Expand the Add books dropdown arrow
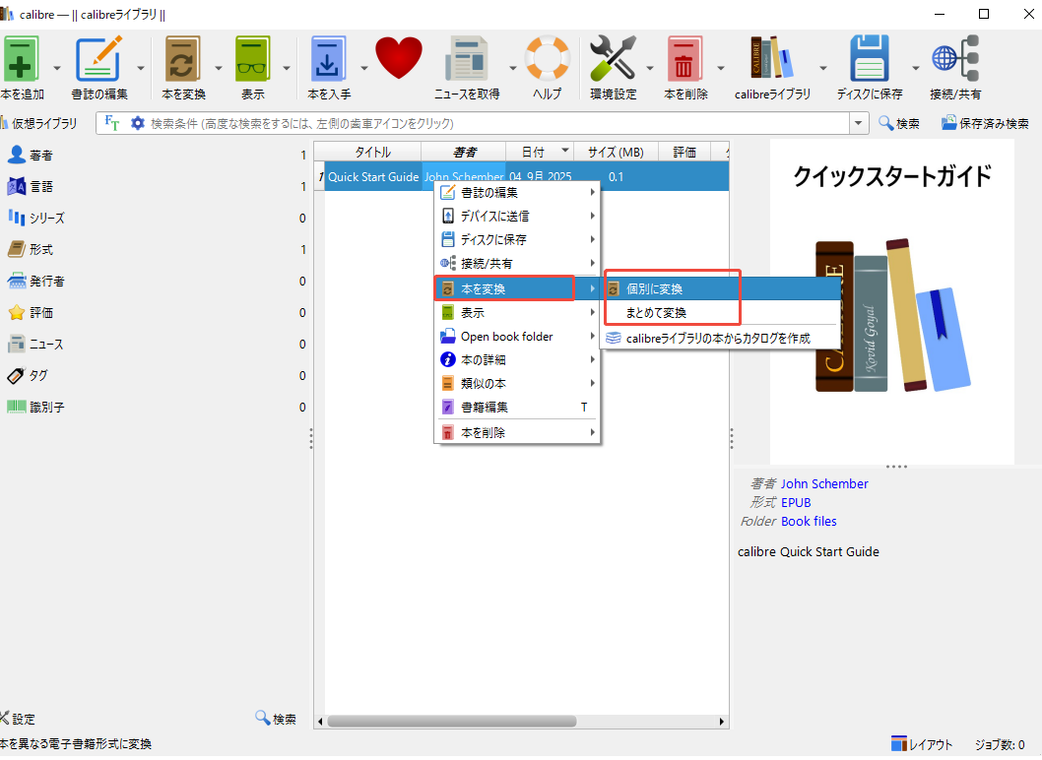Screen dimensions: 1042x760 point(56,68)
